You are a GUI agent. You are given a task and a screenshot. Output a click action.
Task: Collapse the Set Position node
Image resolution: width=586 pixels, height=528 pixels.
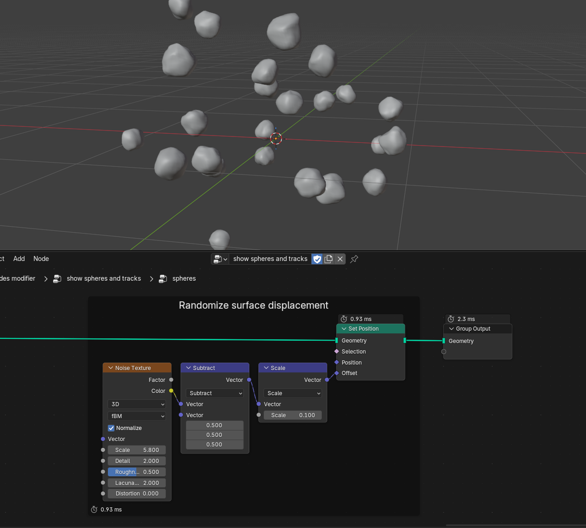pyautogui.click(x=344, y=329)
